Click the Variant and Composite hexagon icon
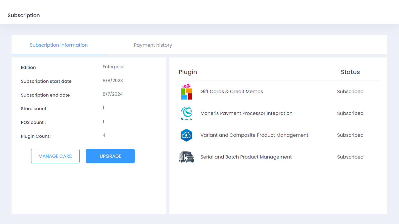 [186, 135]
